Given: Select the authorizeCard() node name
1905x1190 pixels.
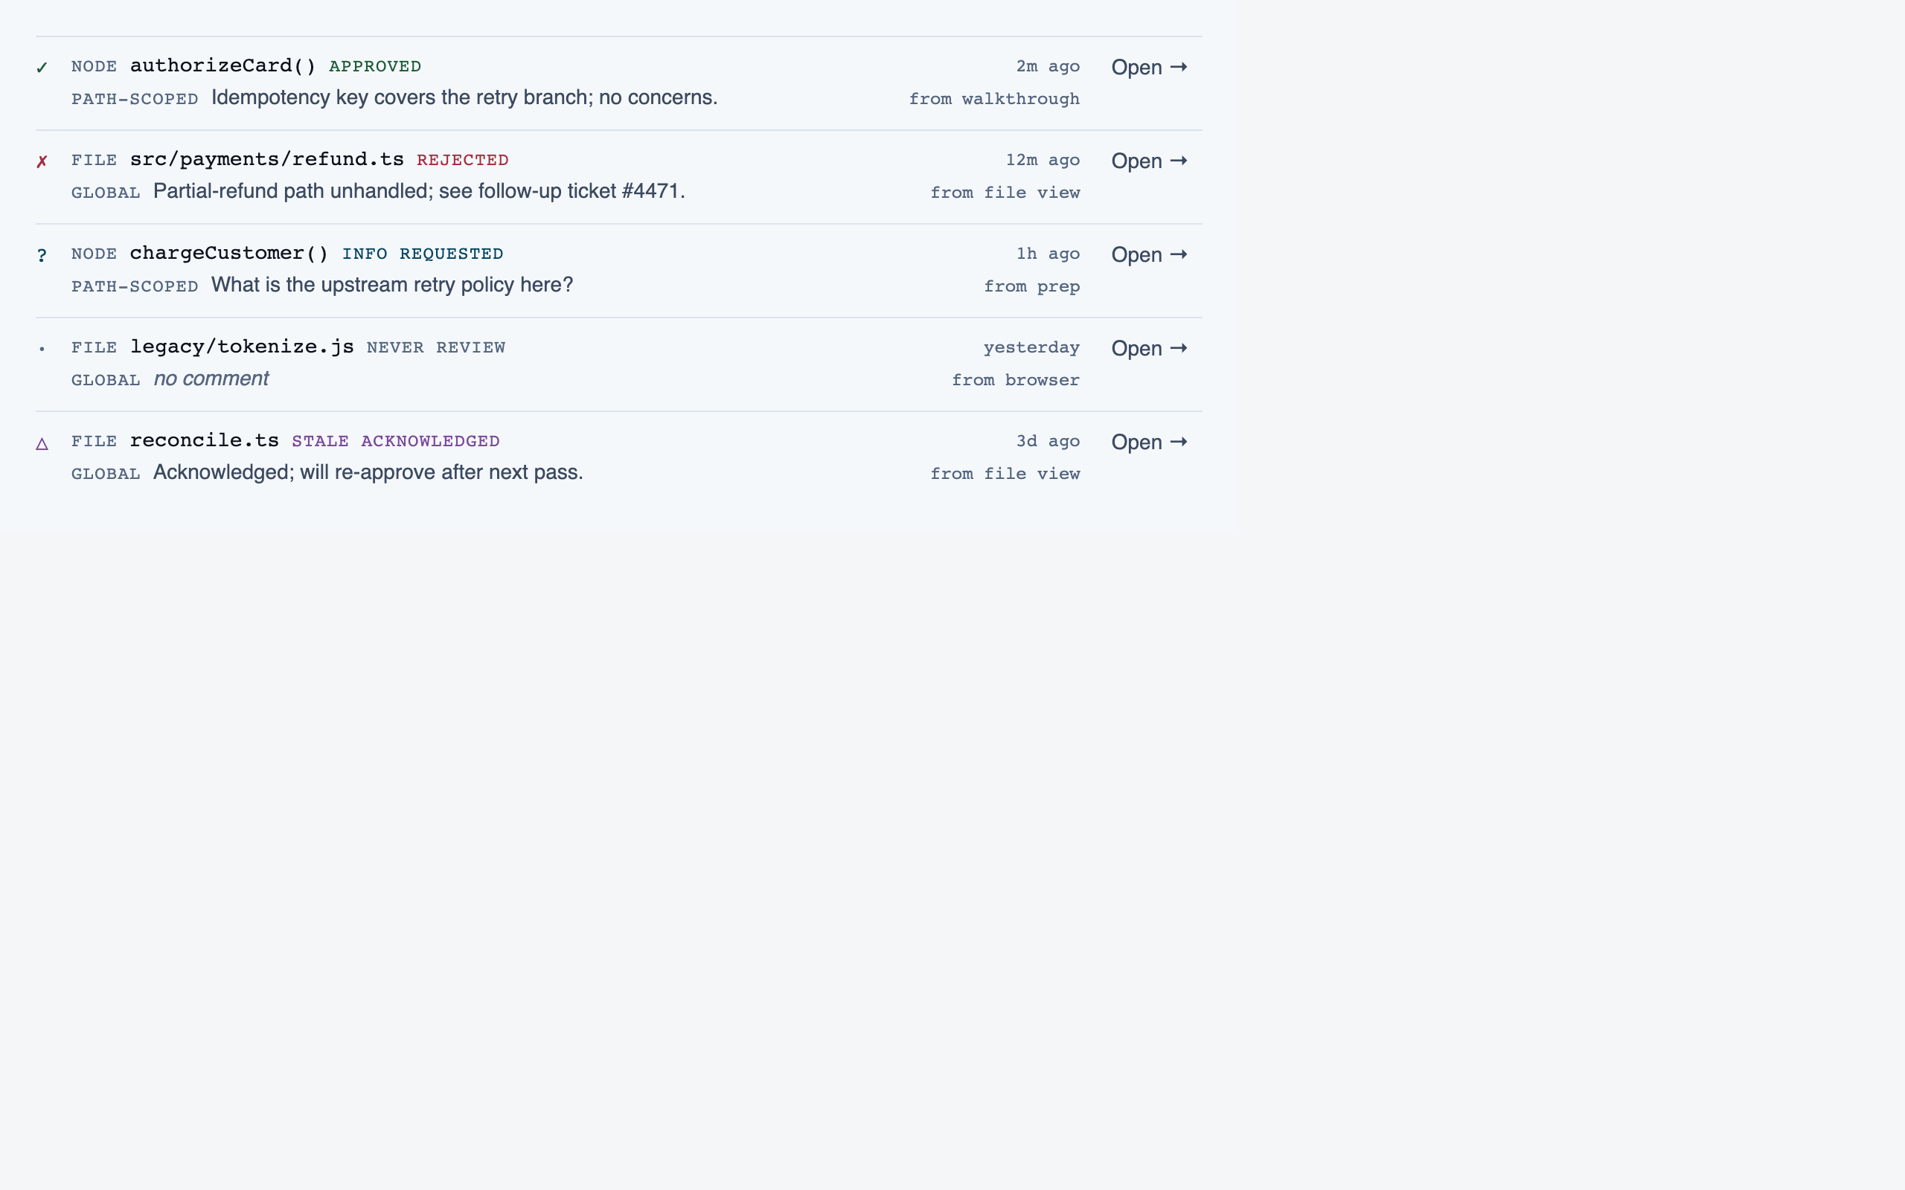Looking at the screenshot, I should [222, 65].
